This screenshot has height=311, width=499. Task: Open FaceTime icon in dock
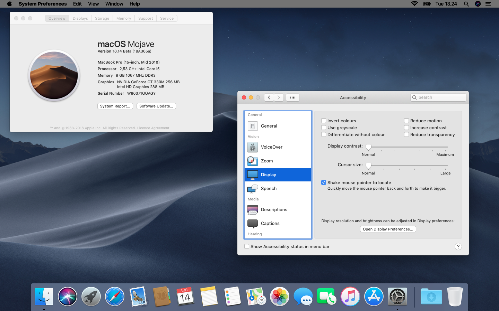327,296
